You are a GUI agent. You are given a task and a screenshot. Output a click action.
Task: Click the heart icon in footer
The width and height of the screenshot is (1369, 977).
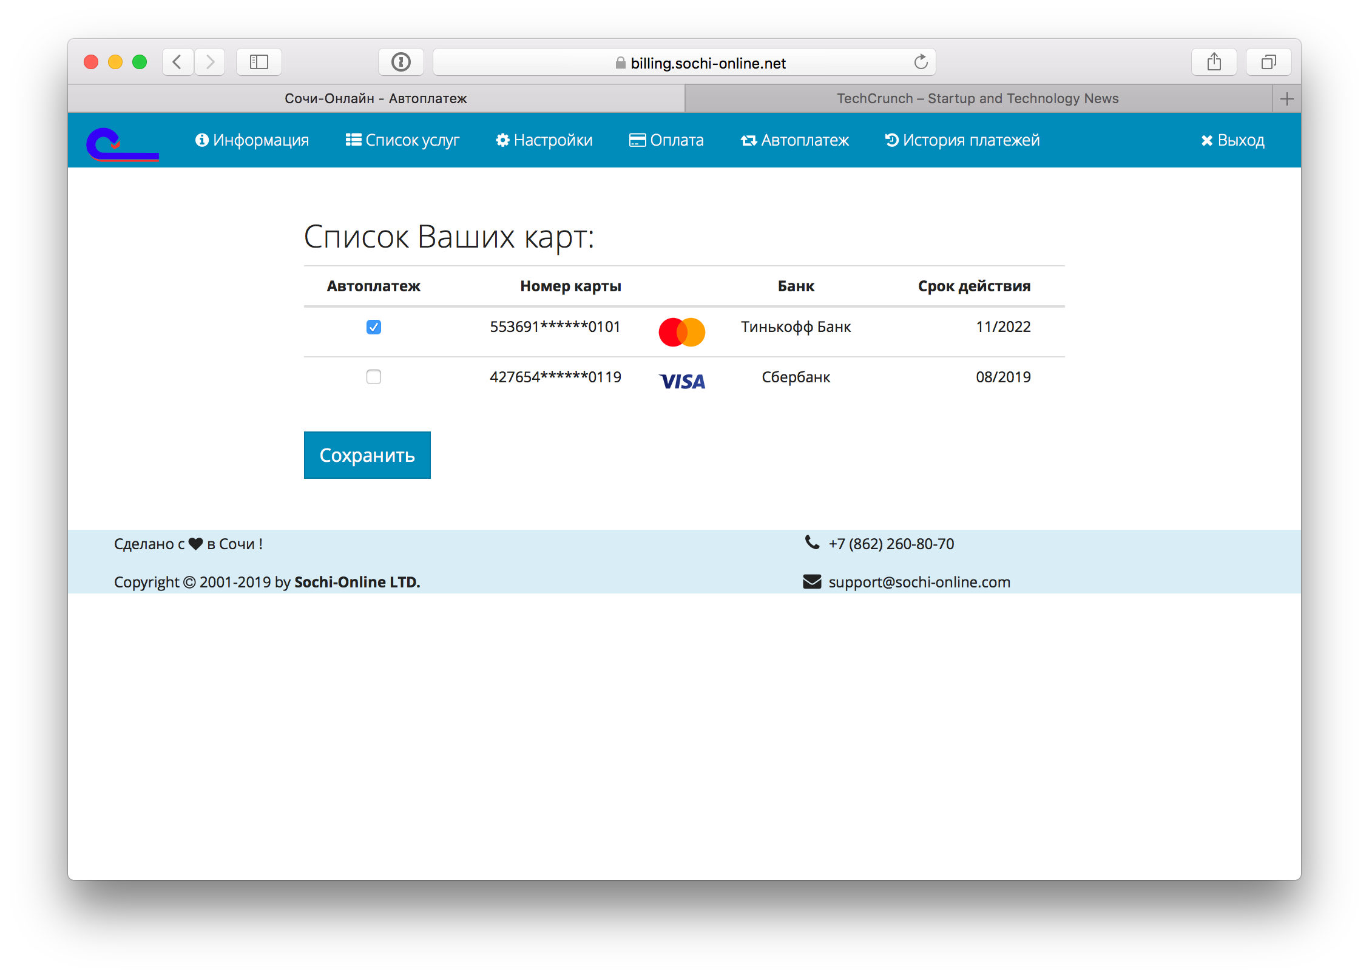[195, 544]
